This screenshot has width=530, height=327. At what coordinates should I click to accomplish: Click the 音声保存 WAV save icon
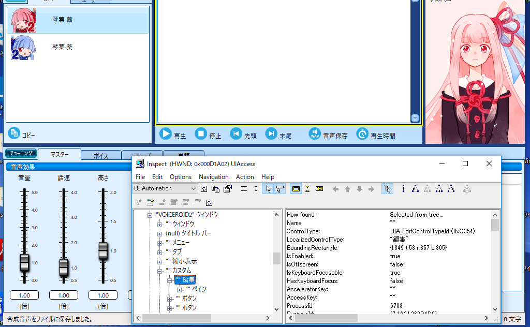point(315,134)
